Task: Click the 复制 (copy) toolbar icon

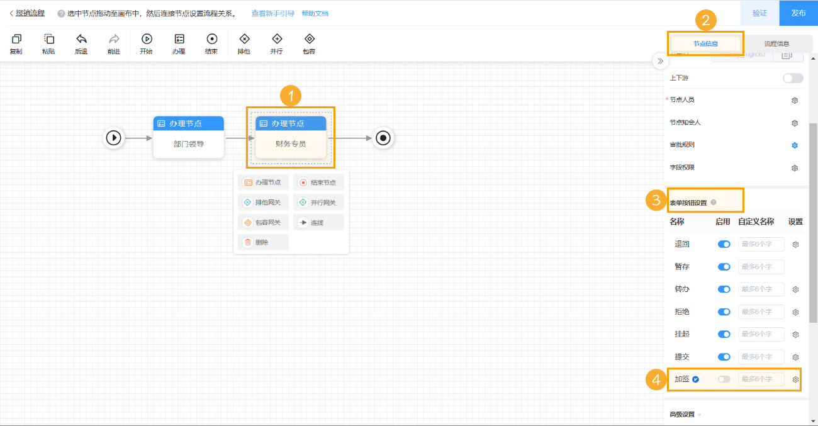Action: [16, 39]
